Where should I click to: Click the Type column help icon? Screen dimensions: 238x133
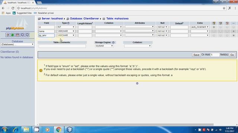click(68, 23)
